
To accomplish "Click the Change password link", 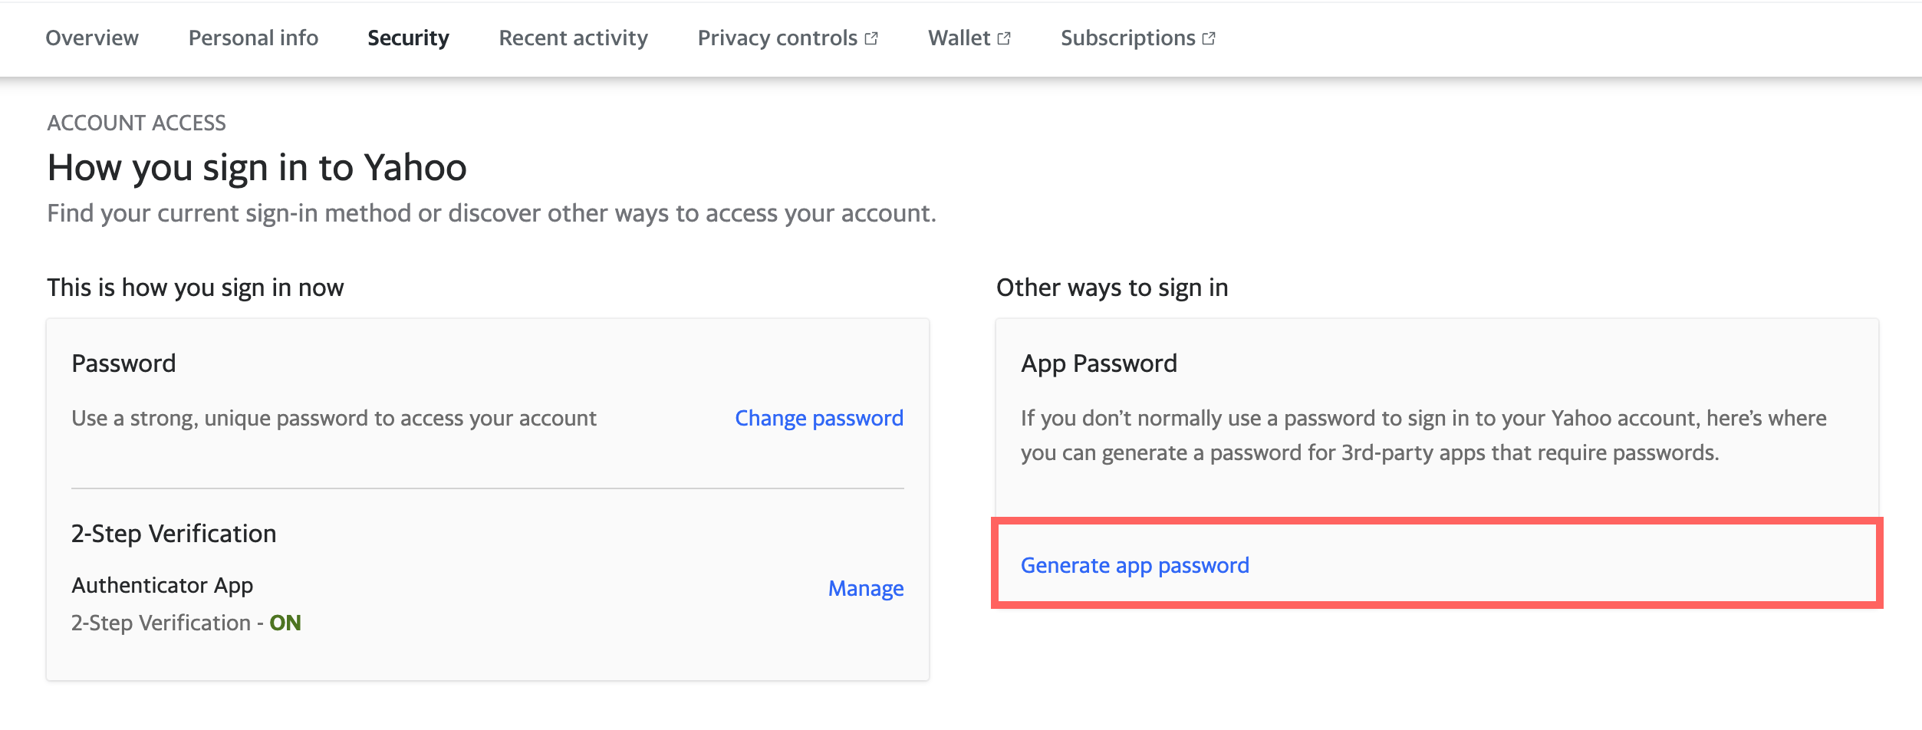I will 819,418.
